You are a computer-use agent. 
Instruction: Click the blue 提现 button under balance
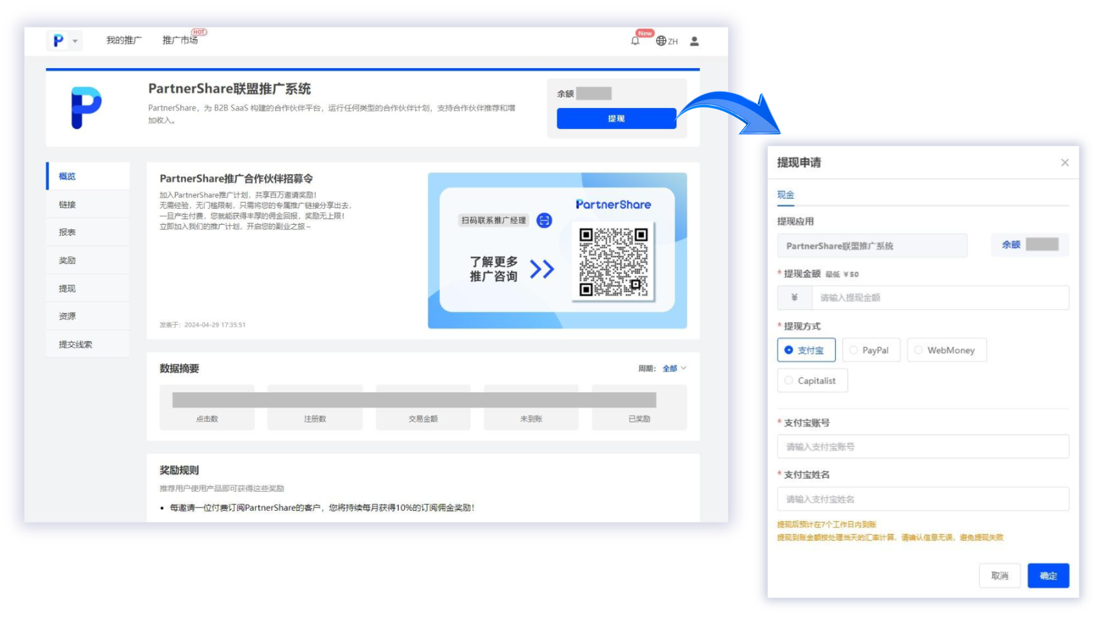coord(616,118)
